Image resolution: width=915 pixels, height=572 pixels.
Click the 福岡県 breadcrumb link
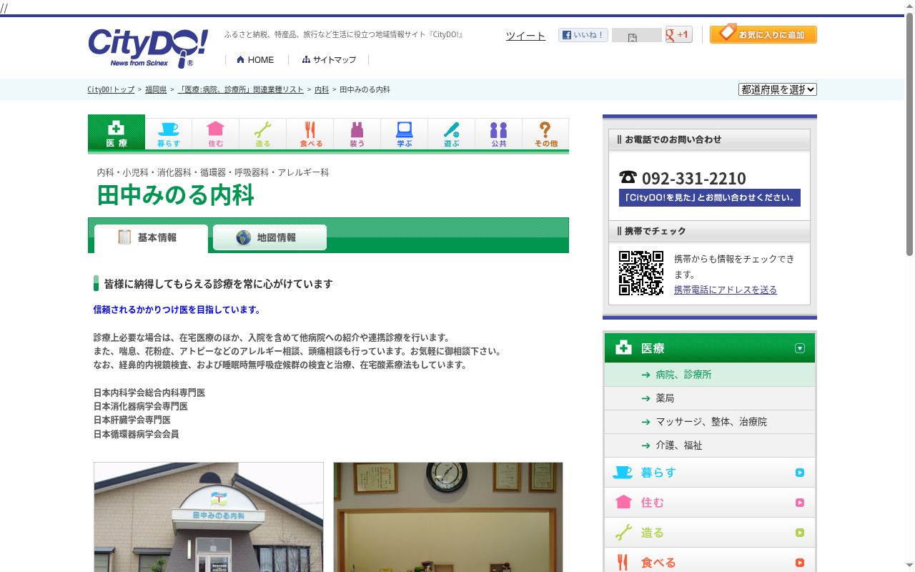pos(156,90)
